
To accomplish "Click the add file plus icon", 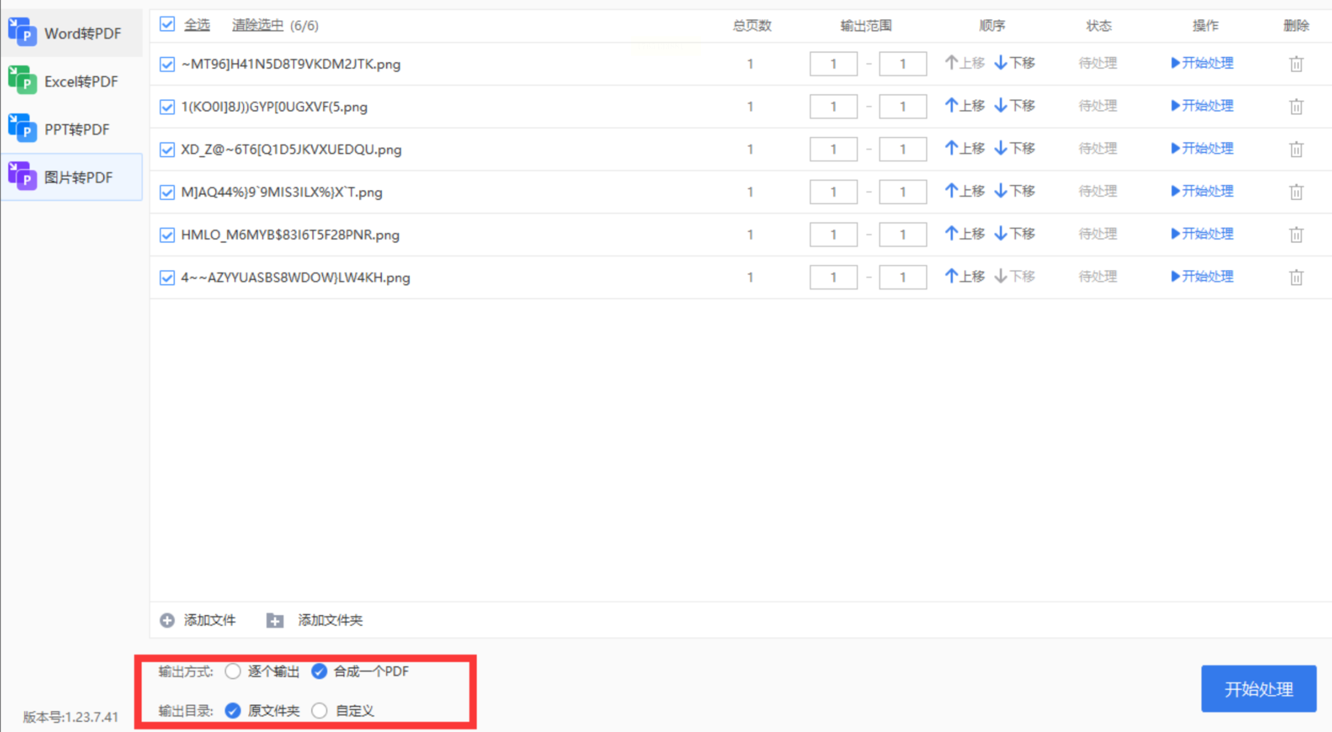I will pyautogui.click(x=167, y=620).
